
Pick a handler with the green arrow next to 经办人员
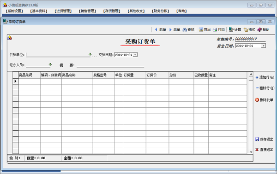(x=50, y=64)
